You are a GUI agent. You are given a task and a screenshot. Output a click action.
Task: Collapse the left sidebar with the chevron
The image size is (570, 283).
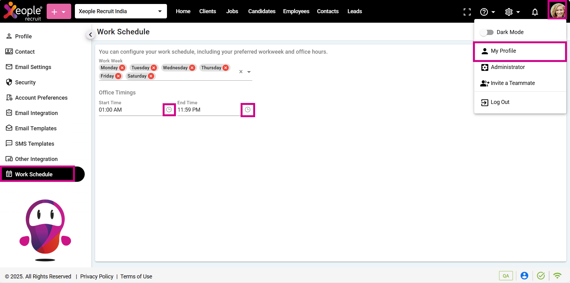click(x=90, y=35)
